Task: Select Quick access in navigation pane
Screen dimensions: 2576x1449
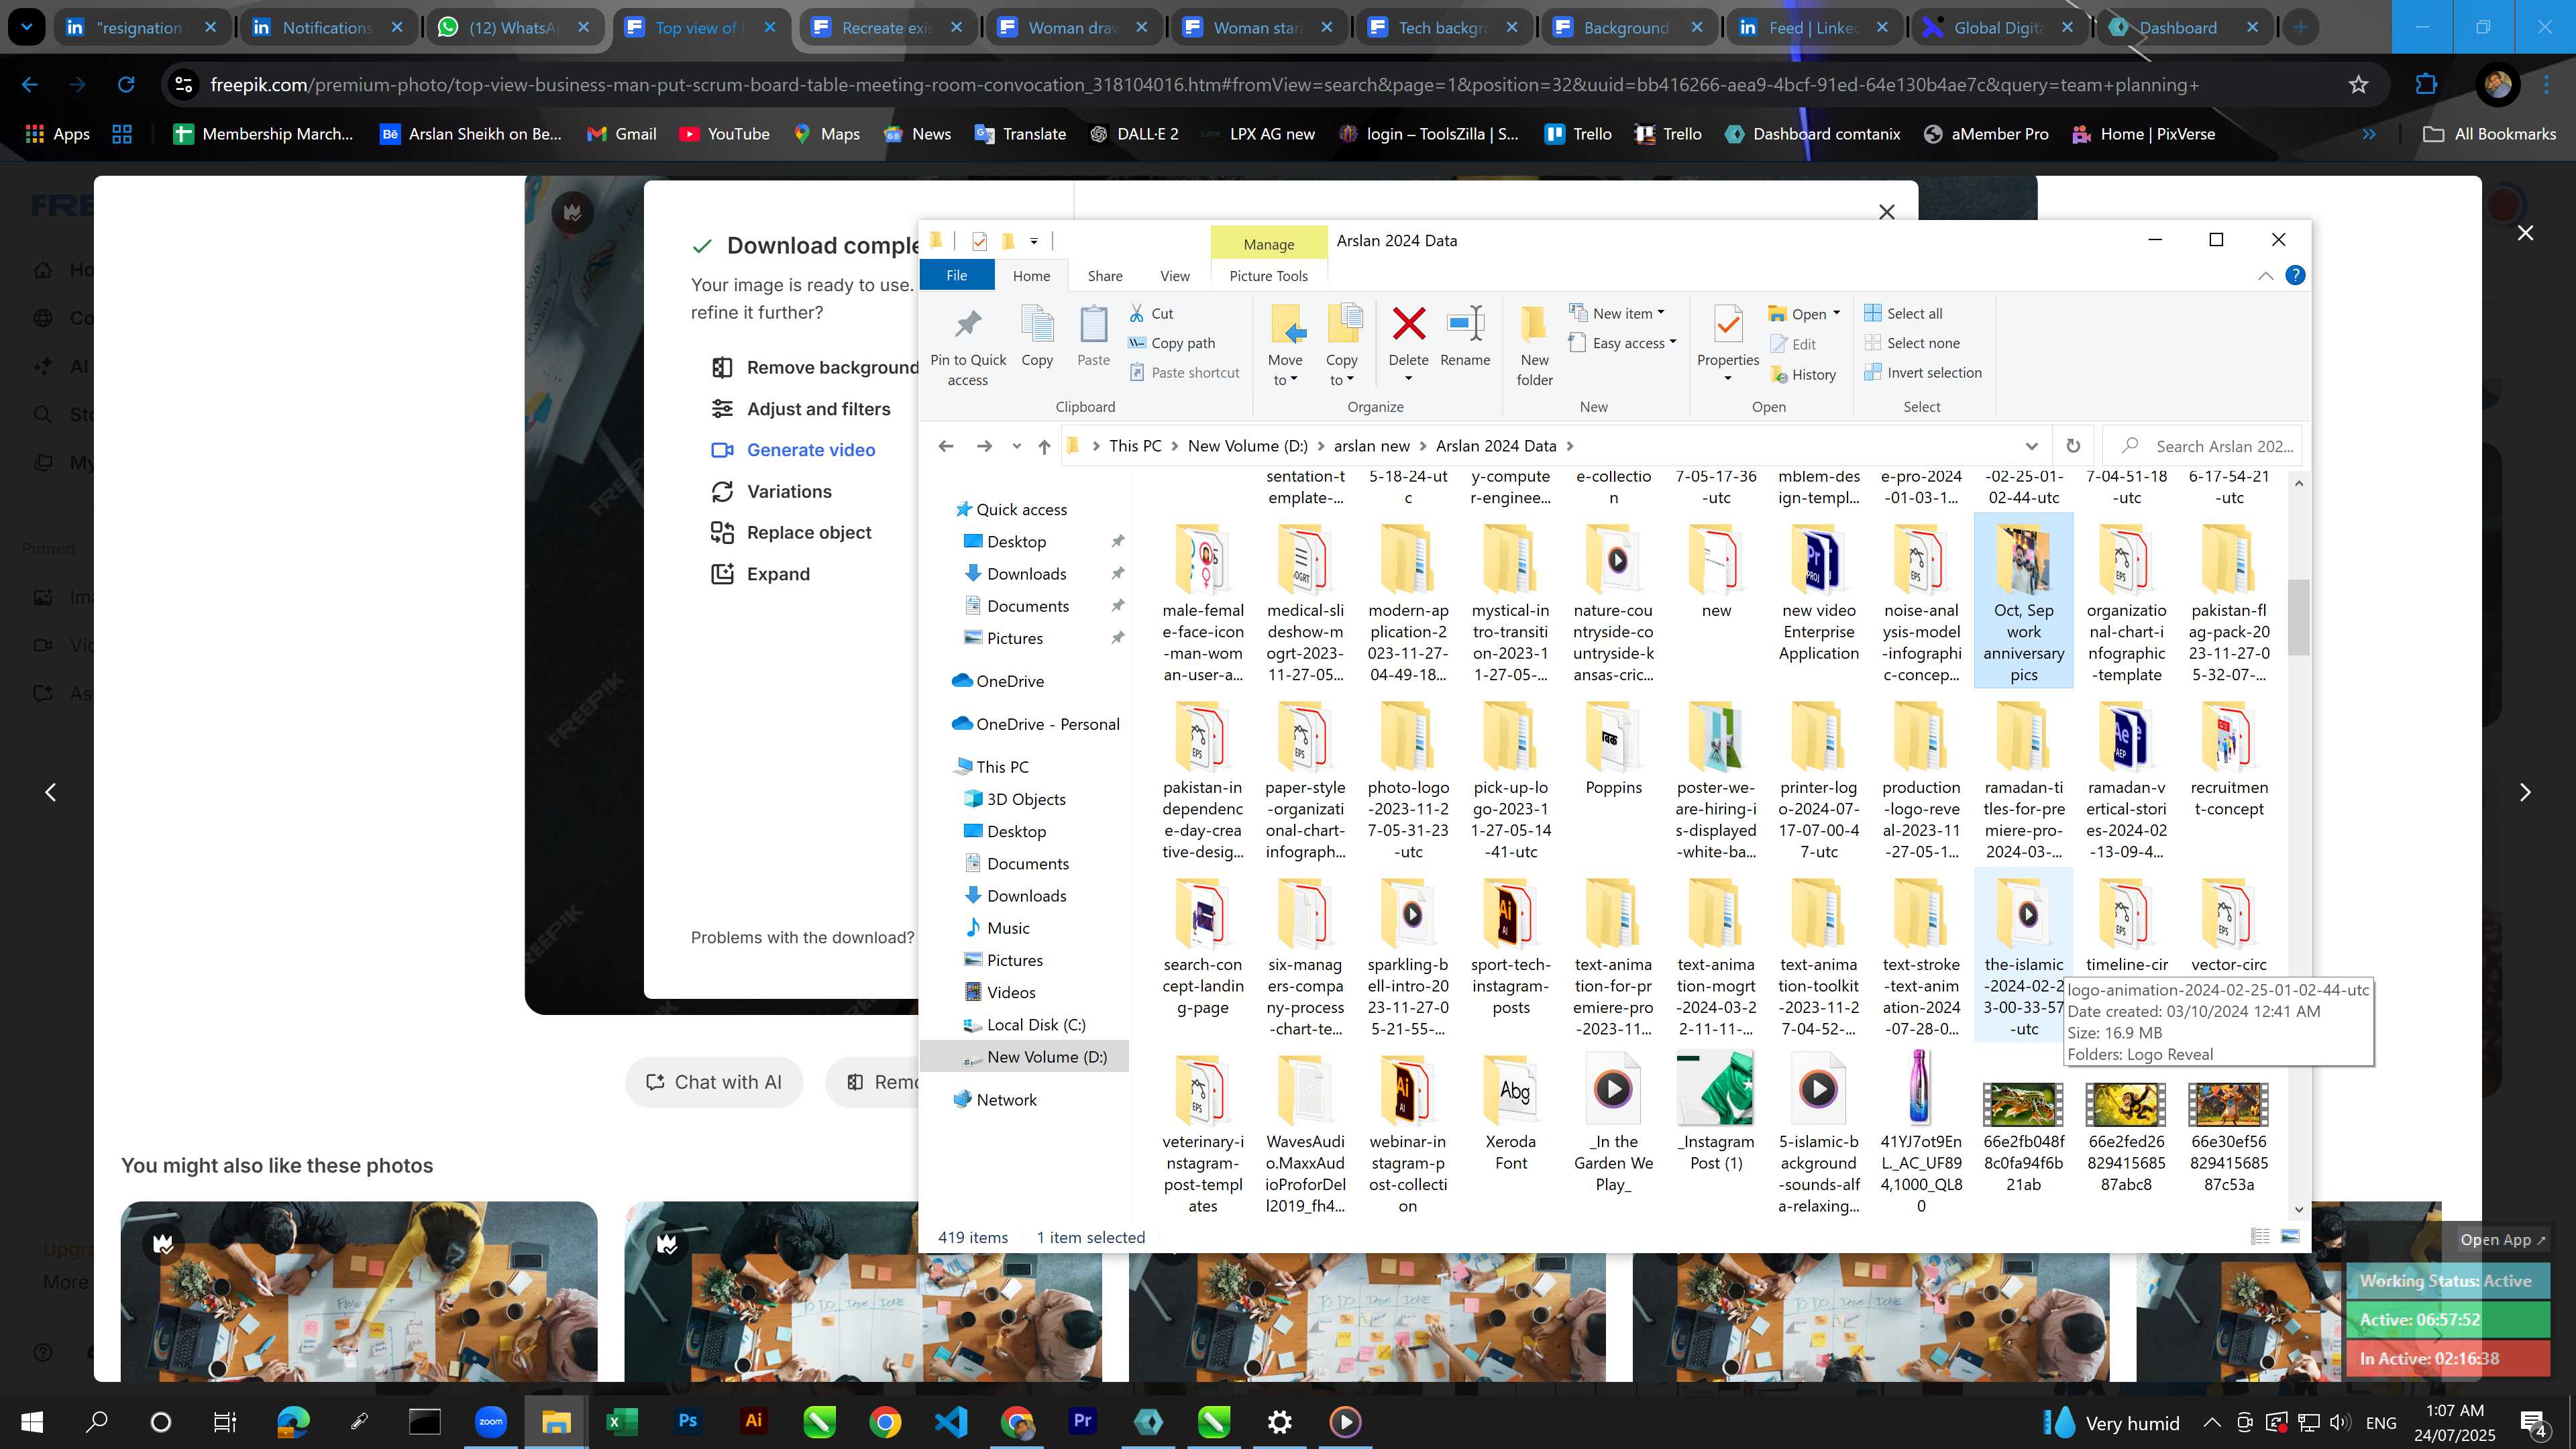Action: tap(1021, 509)
